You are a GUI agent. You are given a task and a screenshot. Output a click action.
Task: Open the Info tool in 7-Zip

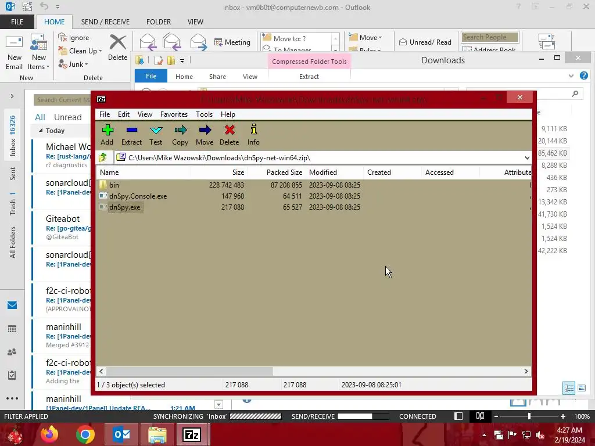click(x=253, y=135)
